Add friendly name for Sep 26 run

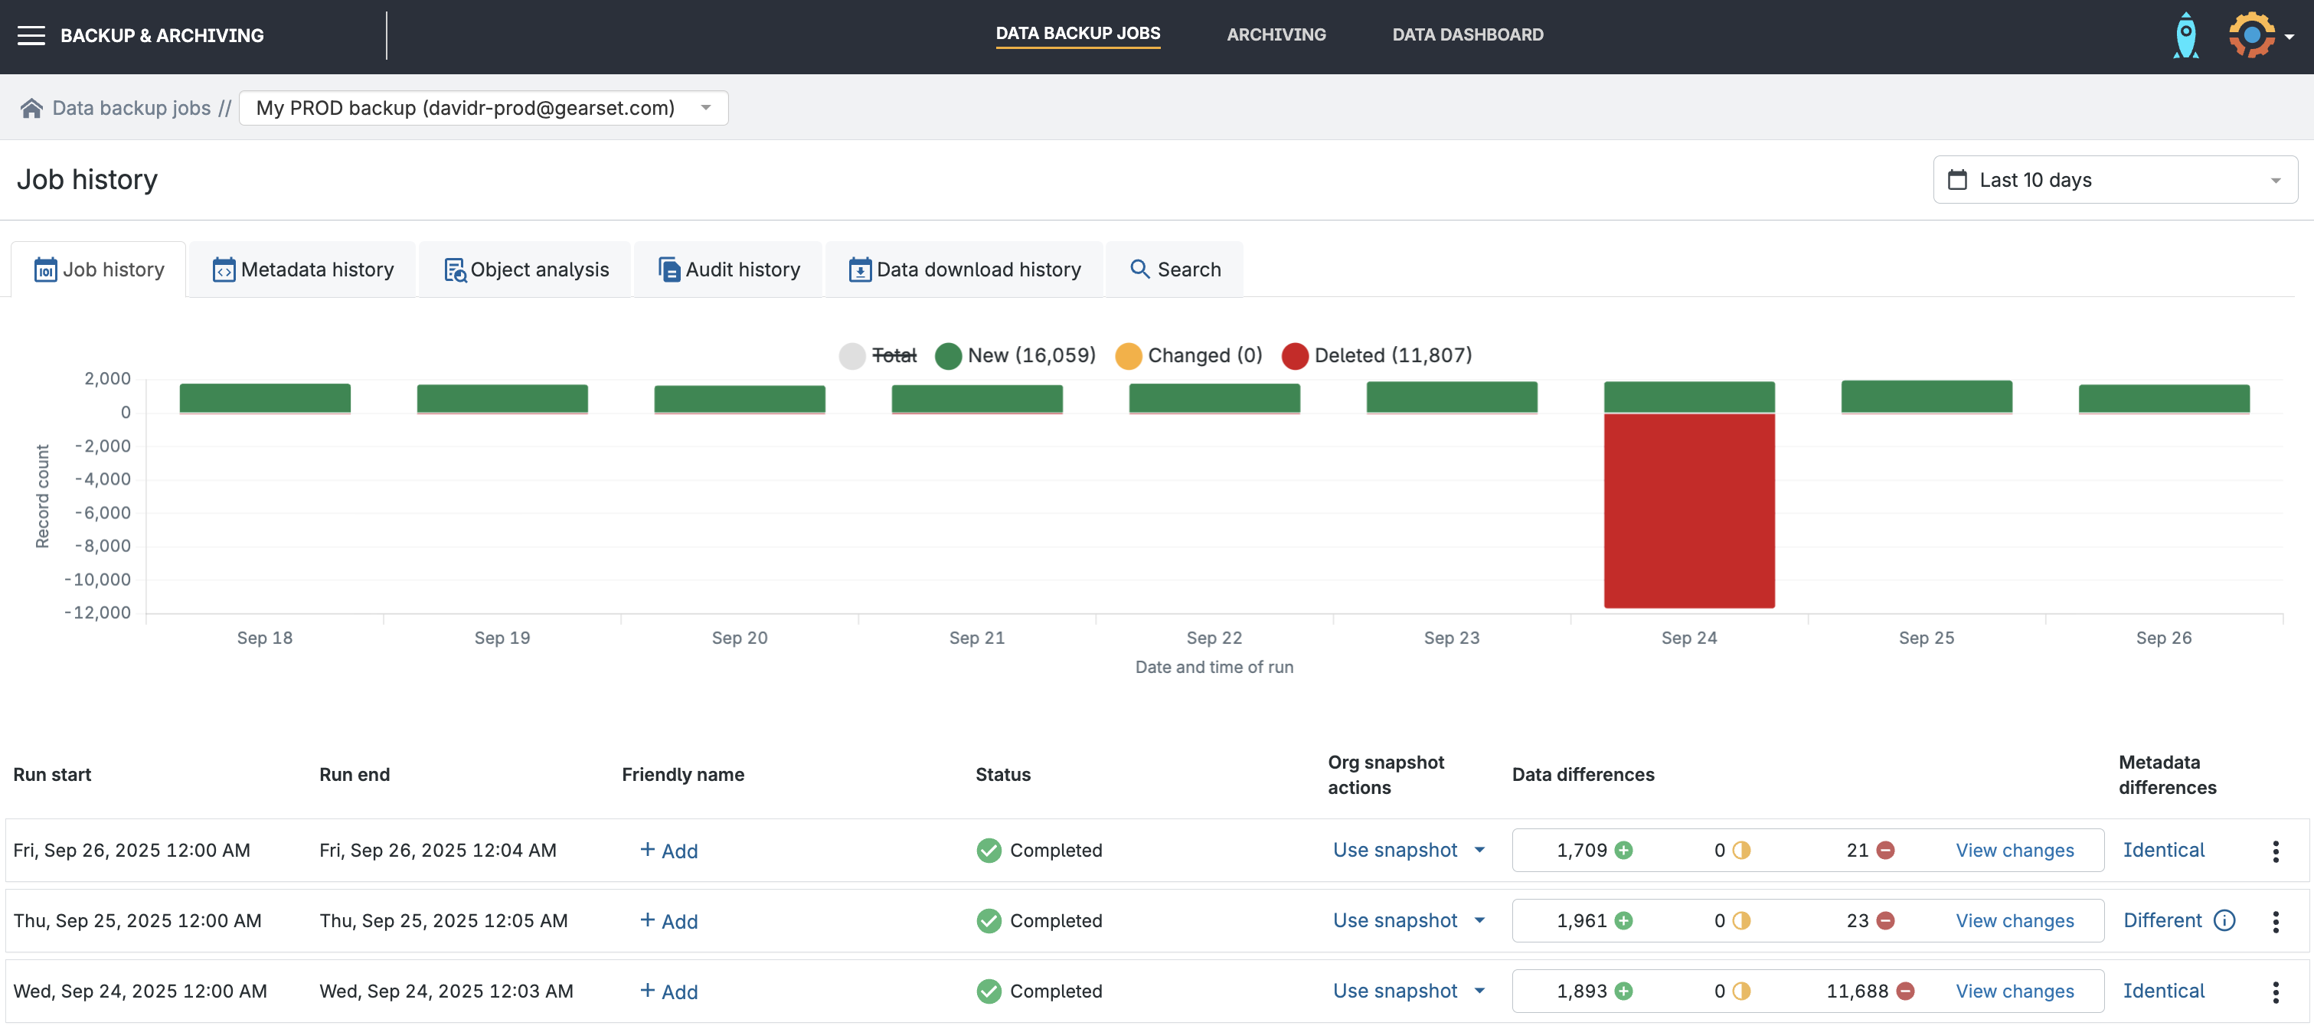click(x=668, y=851)
